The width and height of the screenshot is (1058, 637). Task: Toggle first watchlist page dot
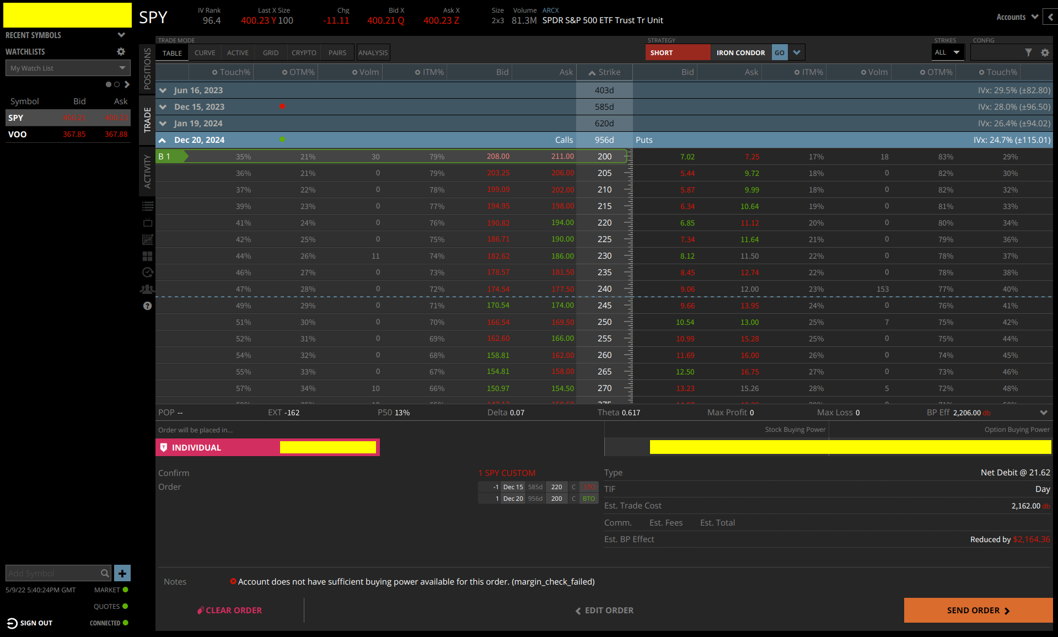[x=109, y=84]
